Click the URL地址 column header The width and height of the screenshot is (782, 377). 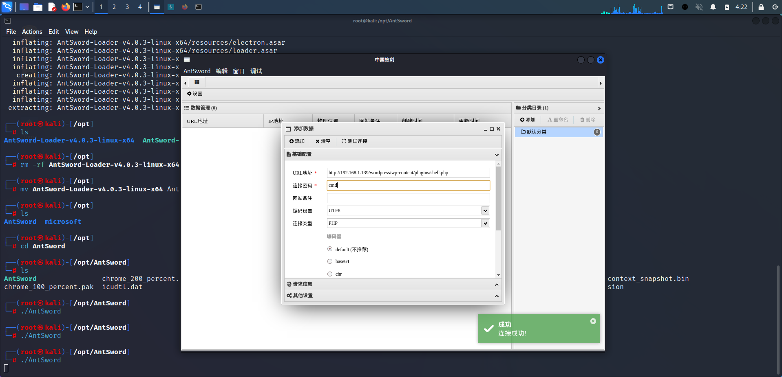pos(223,121)
